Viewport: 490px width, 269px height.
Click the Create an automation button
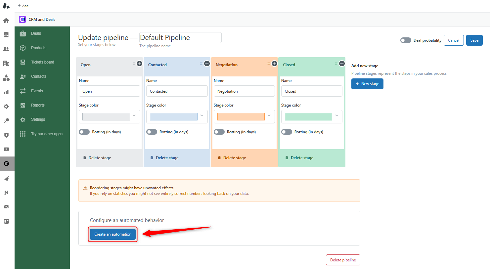click(112, 234)
